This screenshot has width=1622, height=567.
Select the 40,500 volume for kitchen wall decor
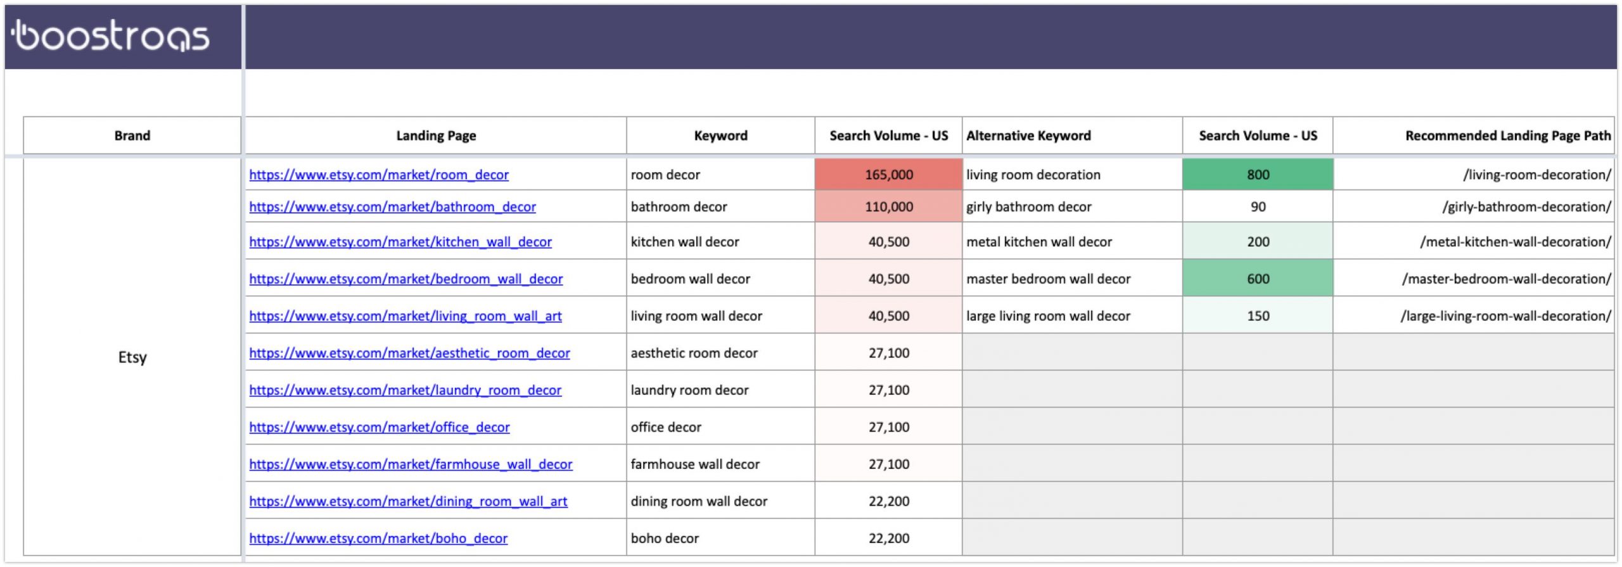coord(888,242)
